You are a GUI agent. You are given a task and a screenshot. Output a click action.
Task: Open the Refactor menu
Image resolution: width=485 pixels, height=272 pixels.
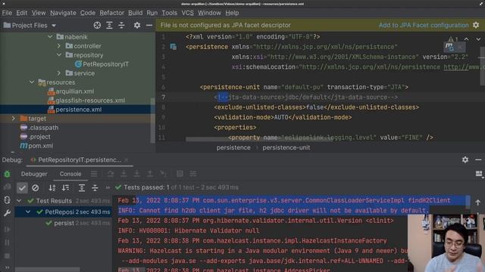coord(111,13)
